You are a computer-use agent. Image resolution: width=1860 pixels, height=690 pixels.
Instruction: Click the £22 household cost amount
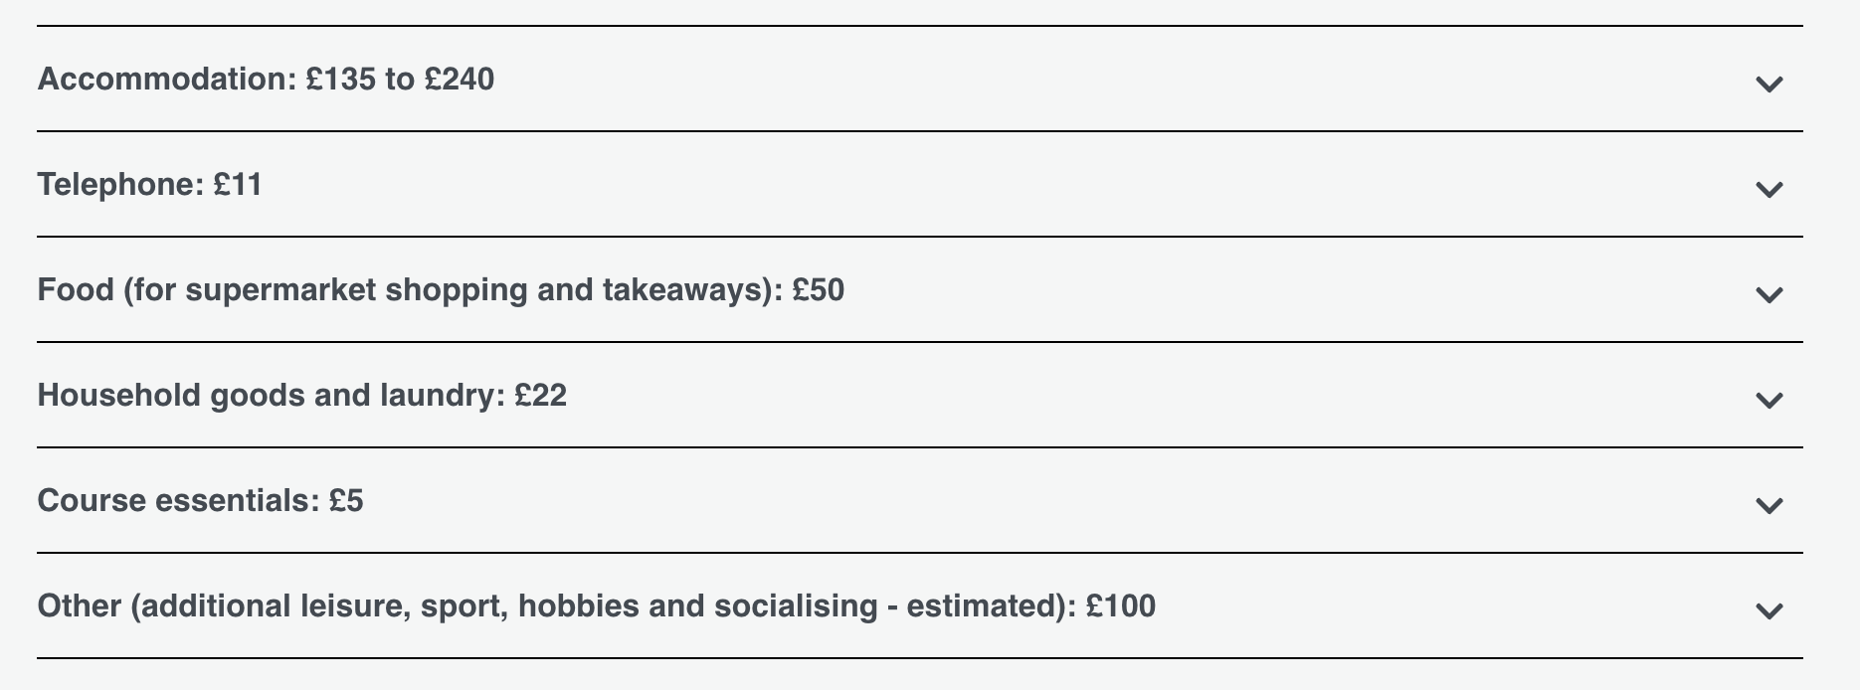[541, 396]
